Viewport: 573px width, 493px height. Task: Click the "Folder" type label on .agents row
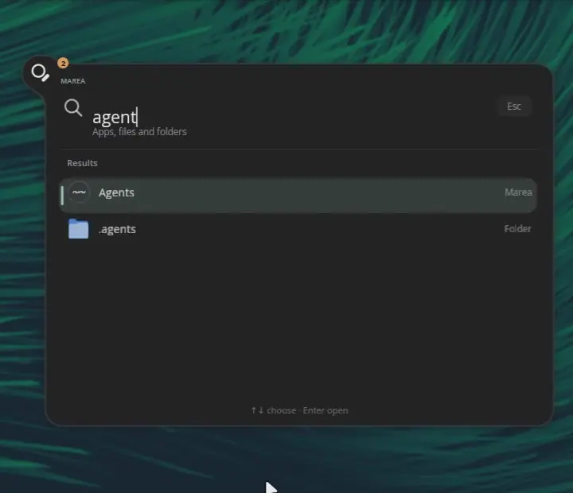coord(517,229)
